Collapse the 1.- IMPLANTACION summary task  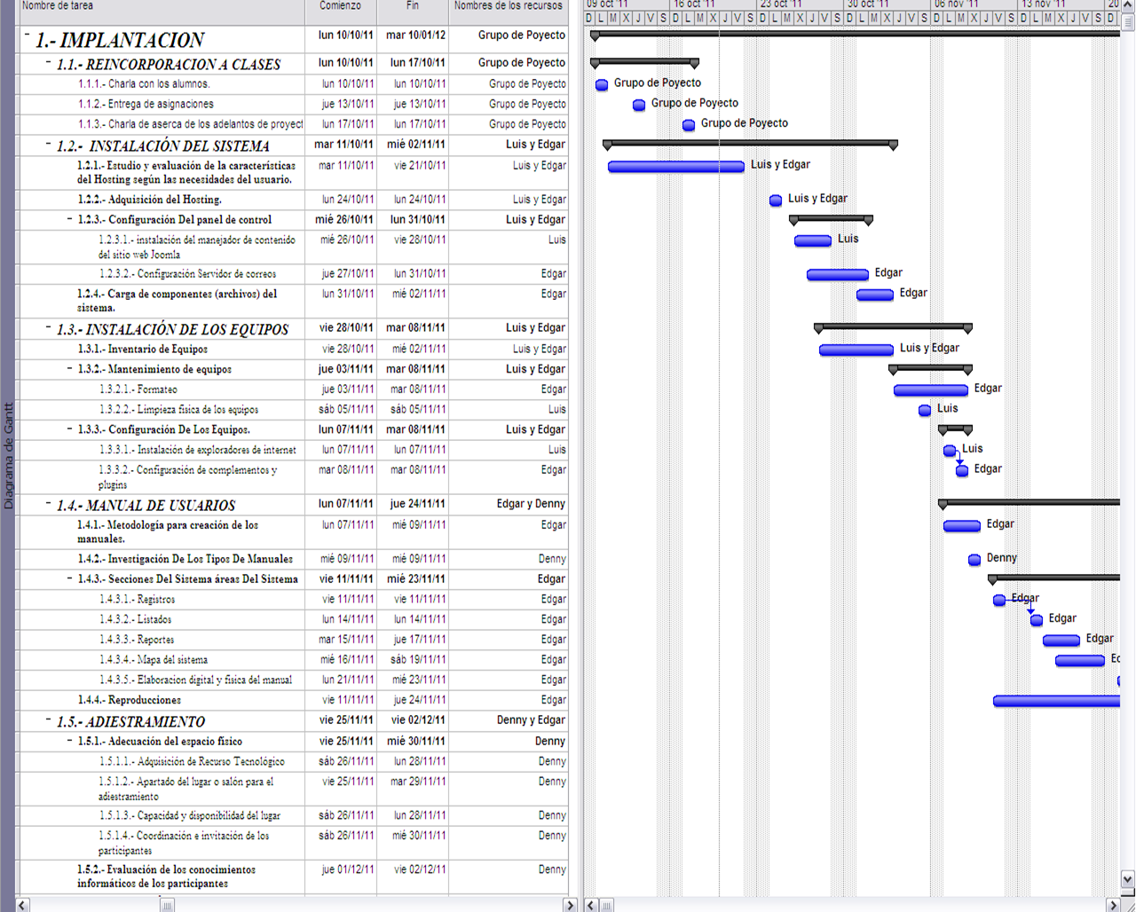pos(27,35)
